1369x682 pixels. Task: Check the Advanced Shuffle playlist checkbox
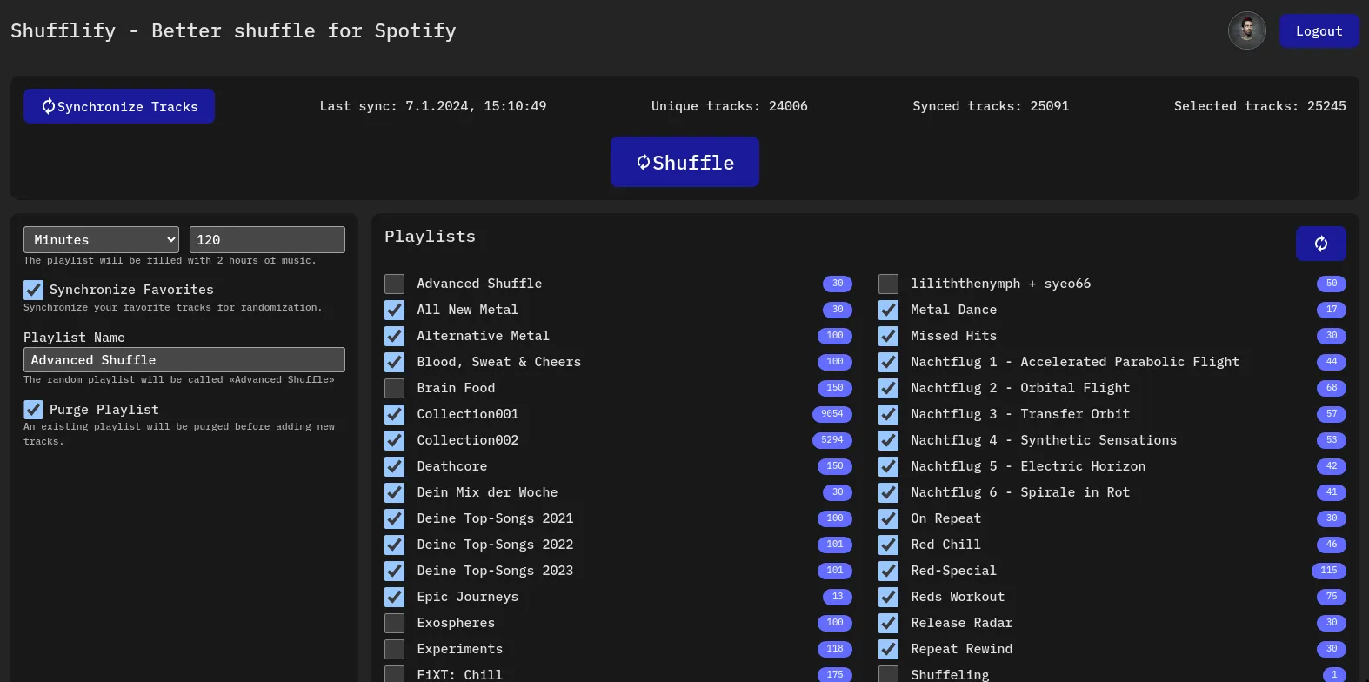click(394, 284)
